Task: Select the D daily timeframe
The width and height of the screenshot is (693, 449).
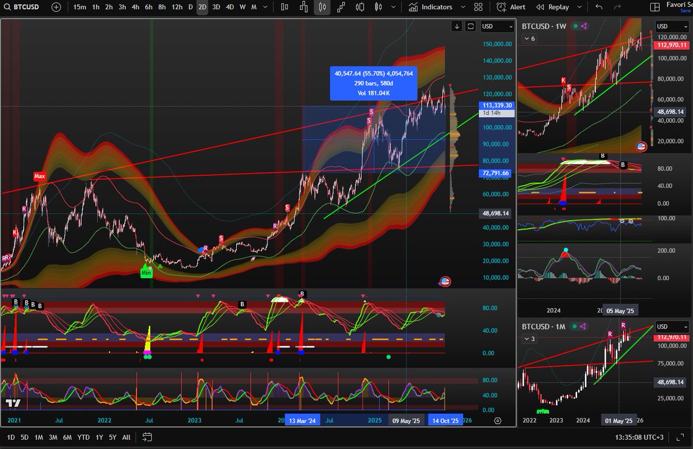Action: click(191, 7)
